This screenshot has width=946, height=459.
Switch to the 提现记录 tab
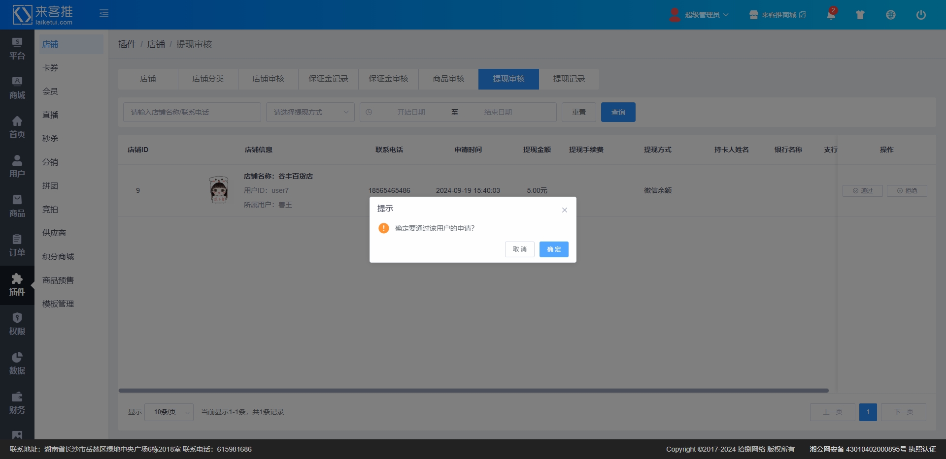(x=569, y=79)
